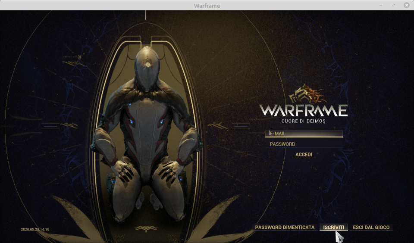Image resolution: width=414 pixels, height=243 pixels.
Task: Click the E-MAIL input field
Action: [304, 134]
